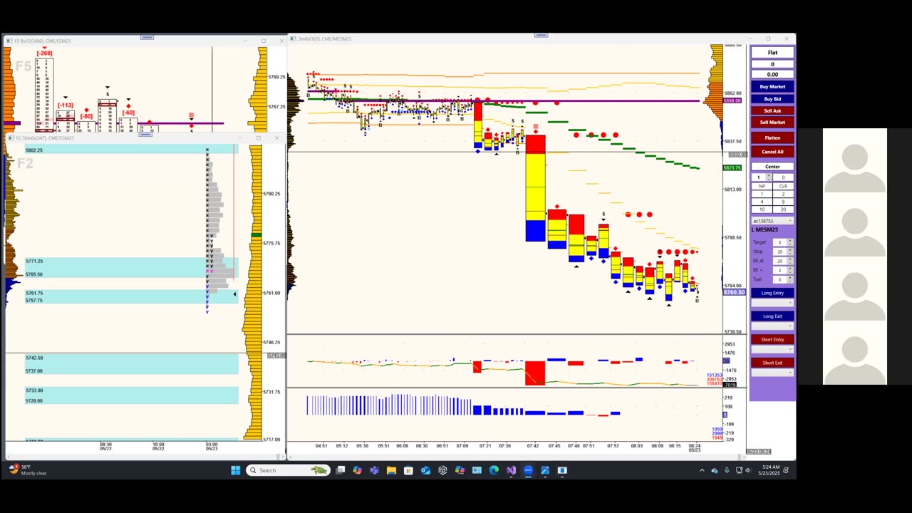The height and width of the screenshot is (513, 912).
Task: Click the [-369] delta label in F5 chart
Action: pos(44,53)
